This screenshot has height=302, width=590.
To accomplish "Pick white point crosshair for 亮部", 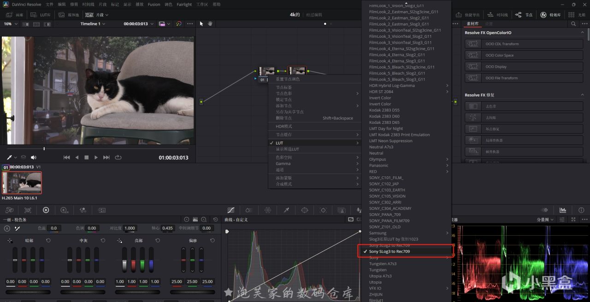I will [x=119, y=240].
